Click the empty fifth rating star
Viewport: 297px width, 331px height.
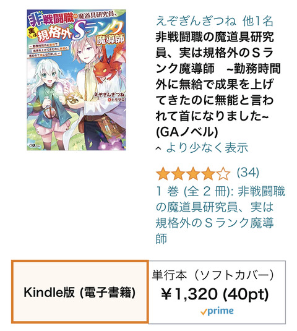pos(223,173)
